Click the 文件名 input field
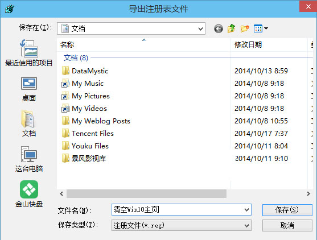 coord(178,210)
